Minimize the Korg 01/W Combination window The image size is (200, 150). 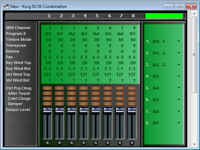coord(168,6)
